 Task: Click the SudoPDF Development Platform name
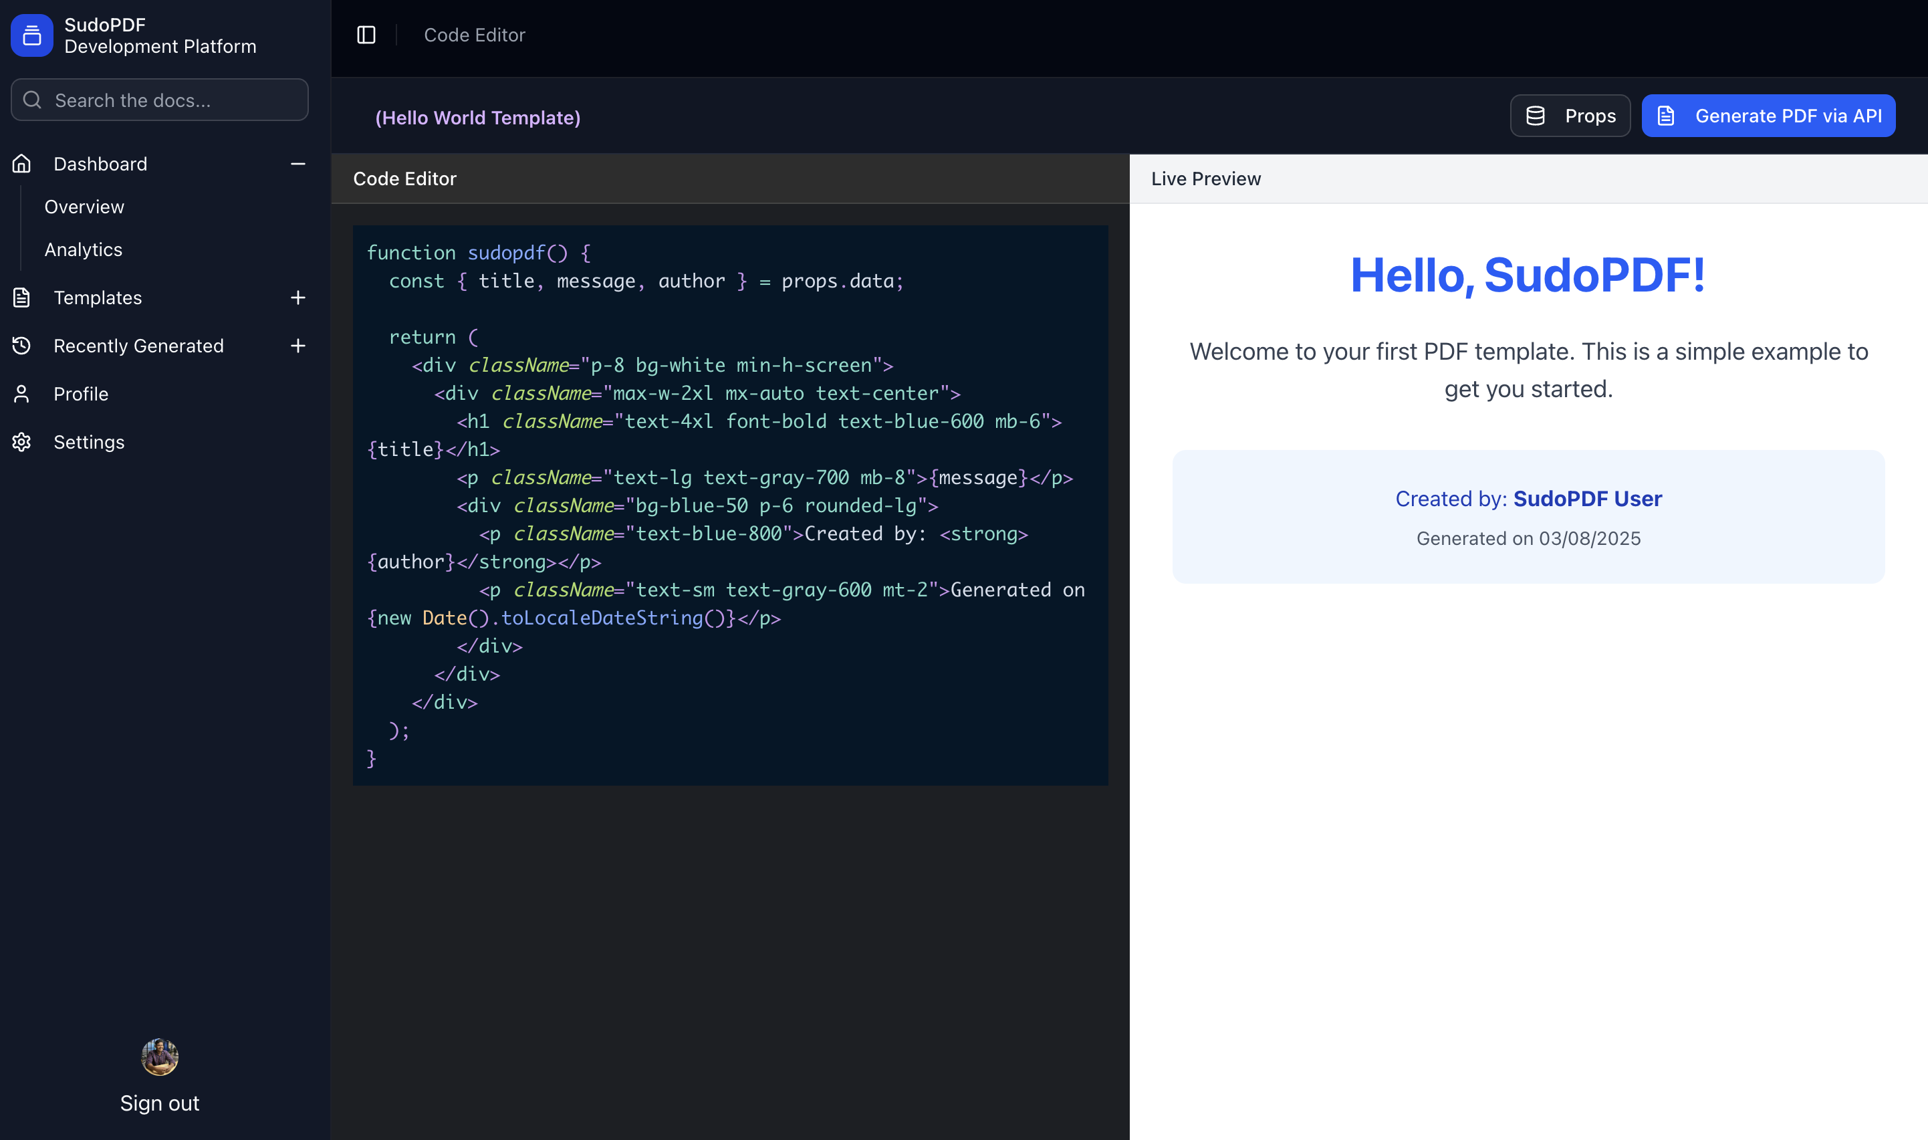click(160, 35)
